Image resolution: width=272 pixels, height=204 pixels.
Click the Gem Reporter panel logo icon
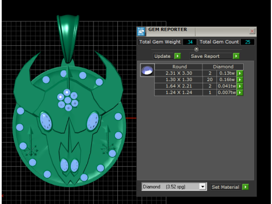[141, 31]
